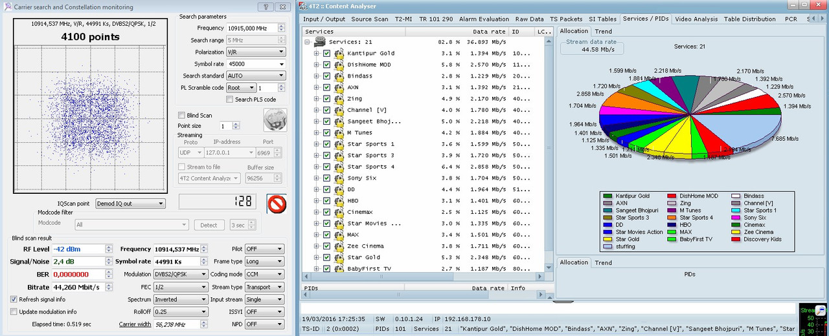The image size is (829, 336).
Task: Collapse the Services: 21 tree root
Action: coord(307,42)
